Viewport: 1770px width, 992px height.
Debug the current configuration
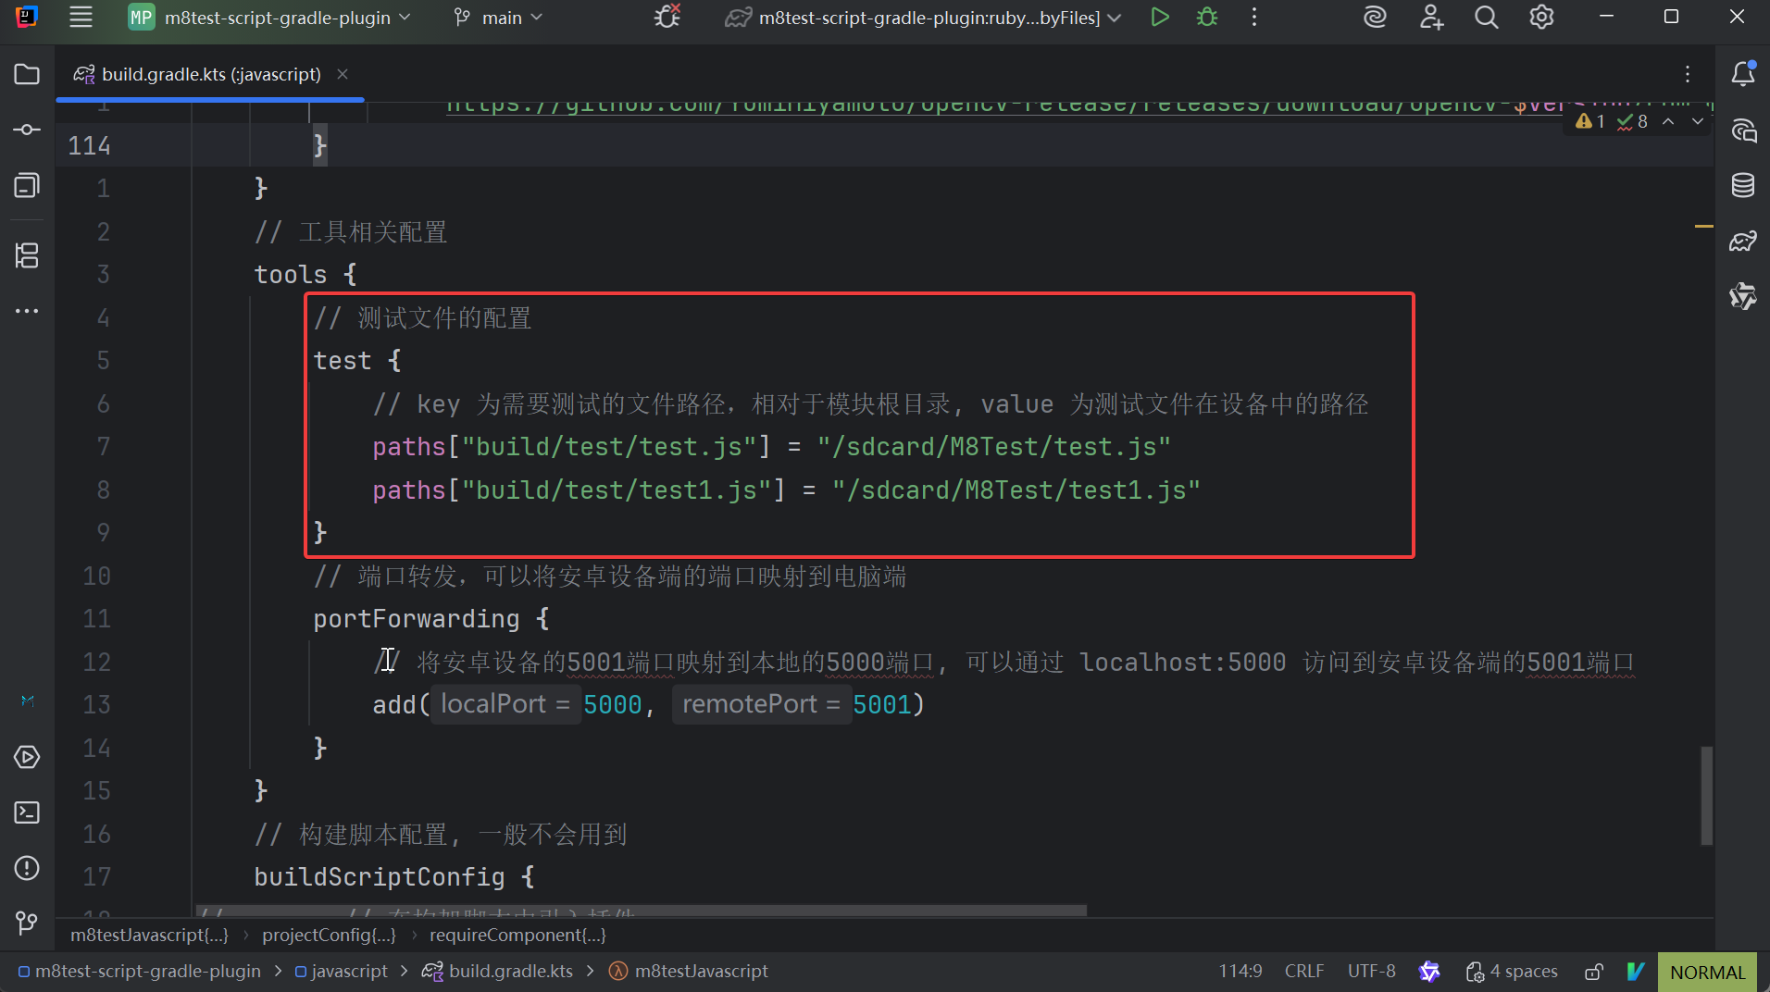(1207, 18)
